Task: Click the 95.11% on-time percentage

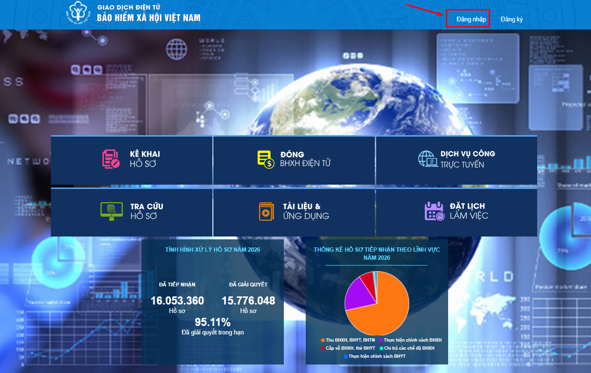Action: click(212, 322)
